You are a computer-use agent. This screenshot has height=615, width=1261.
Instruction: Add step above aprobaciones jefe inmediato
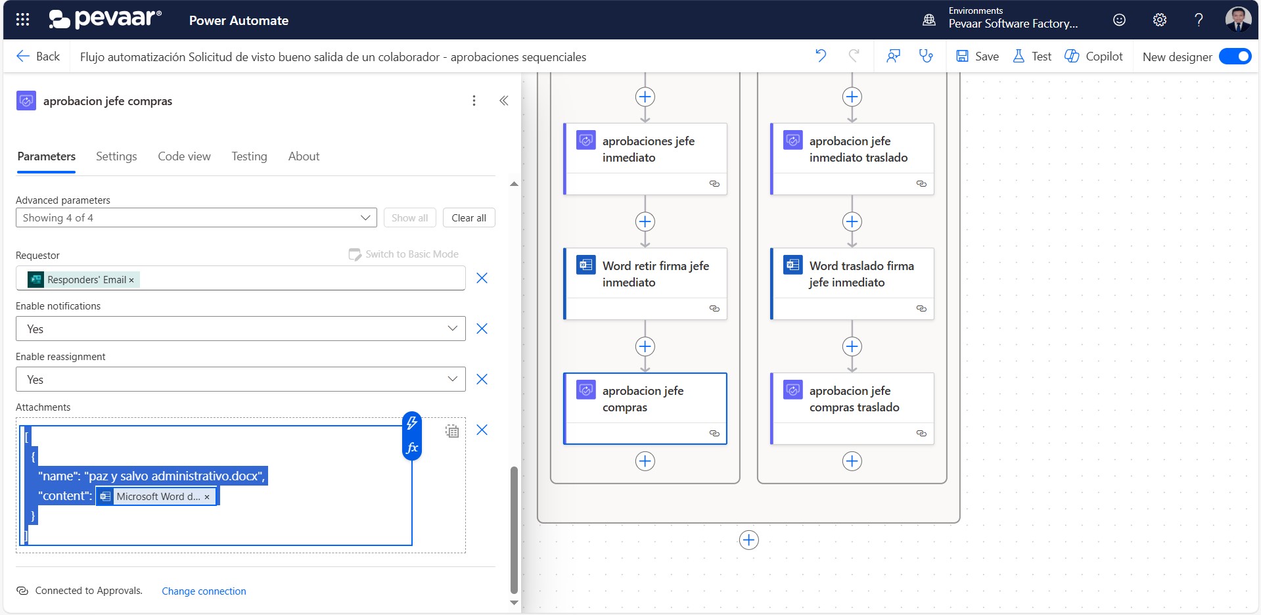click(645, 97)
